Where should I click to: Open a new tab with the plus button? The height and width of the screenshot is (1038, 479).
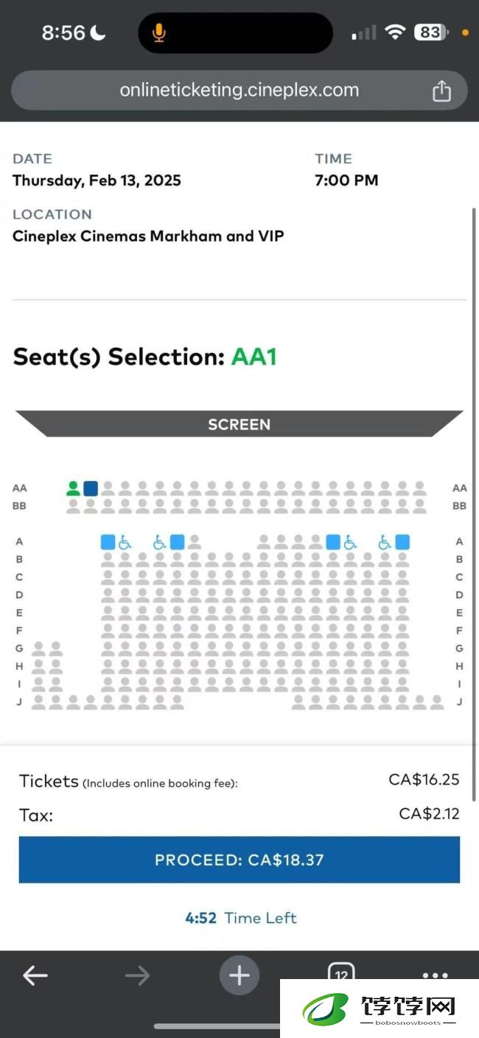point(239,975)
